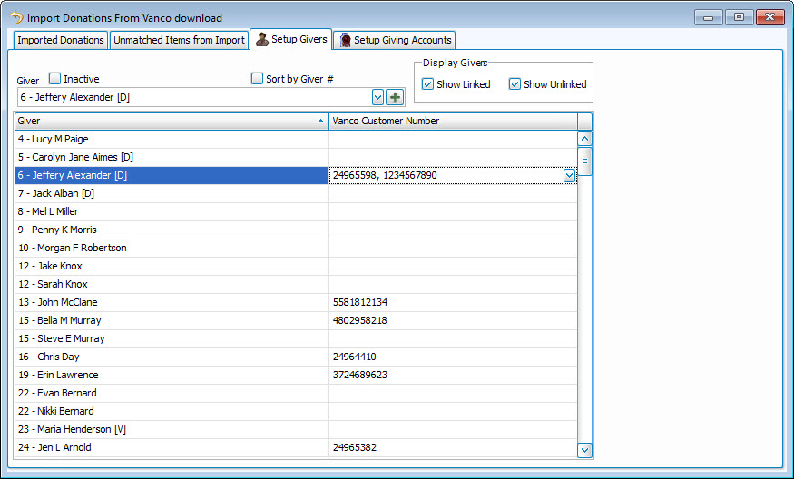Enable the Inactive checkbox

pyautogui.click(x=55, y=79)
